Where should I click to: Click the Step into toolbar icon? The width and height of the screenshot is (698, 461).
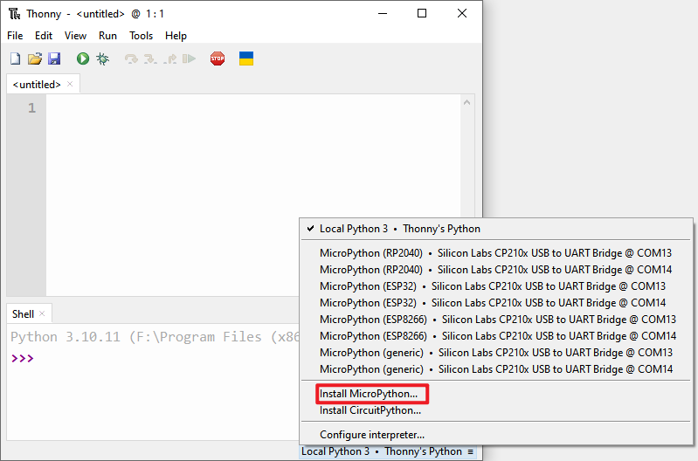click(150, 58)
